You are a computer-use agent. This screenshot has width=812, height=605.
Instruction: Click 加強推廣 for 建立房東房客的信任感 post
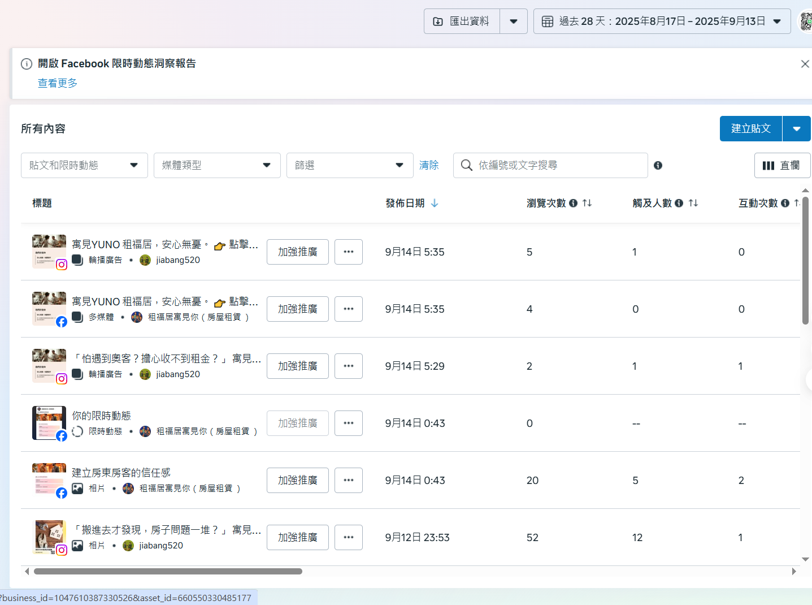tap(297, 480)
